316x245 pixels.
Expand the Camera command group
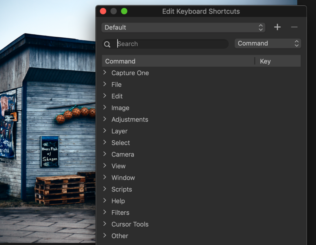click(105, 154)
